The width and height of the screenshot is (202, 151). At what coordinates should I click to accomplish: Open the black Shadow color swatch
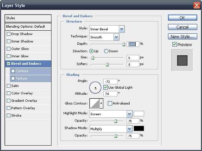139,128
